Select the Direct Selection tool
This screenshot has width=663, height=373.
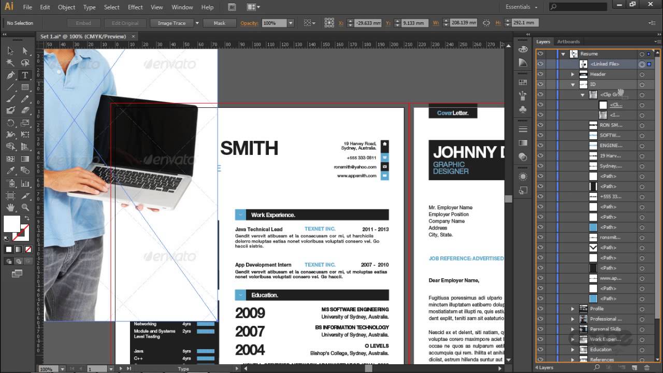click(x=24, y=51)
